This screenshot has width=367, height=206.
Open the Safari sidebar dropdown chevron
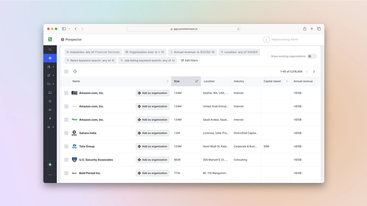[69, 29]
